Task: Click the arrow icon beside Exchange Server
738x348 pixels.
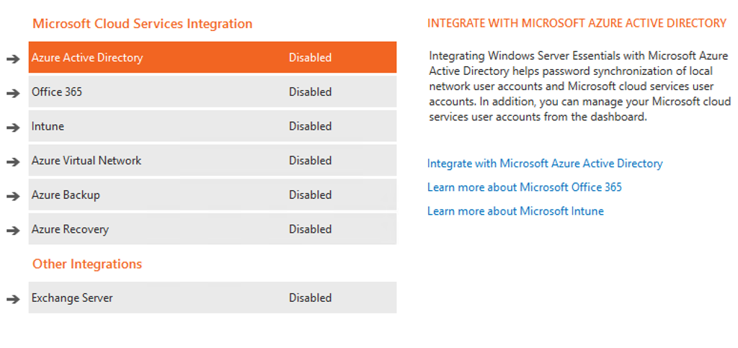Action: tap(13, 299)
